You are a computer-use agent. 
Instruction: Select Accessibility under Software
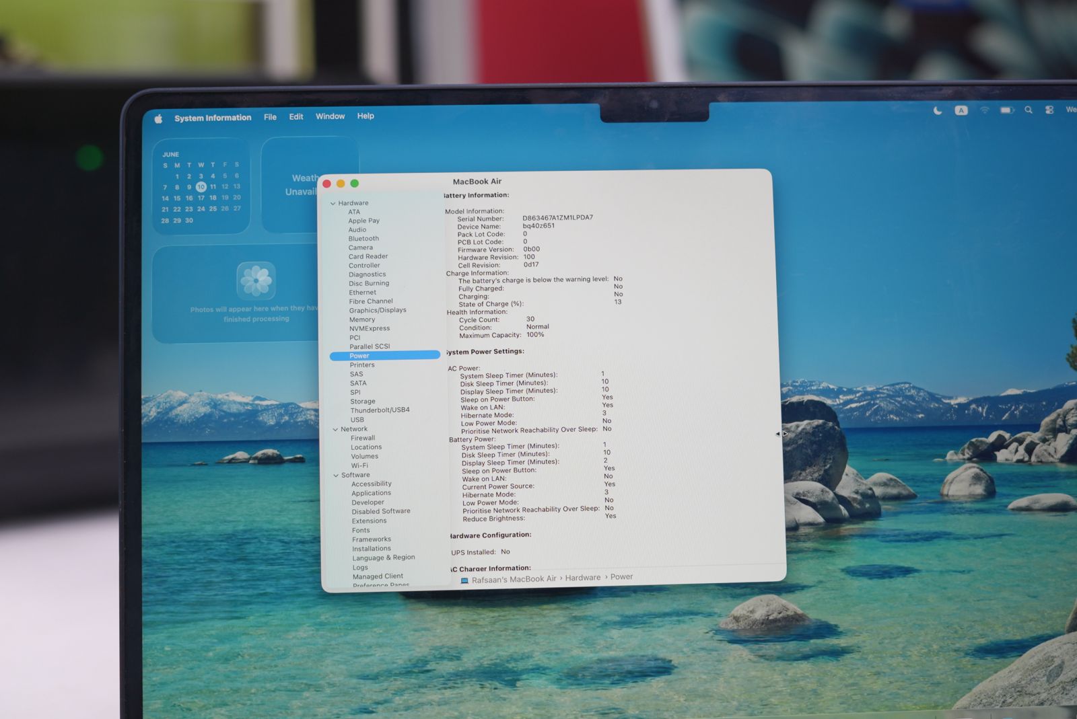tap(372, 484)
